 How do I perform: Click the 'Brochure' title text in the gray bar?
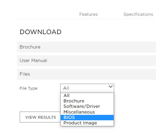pyautogui.click(x=30, y=47)
